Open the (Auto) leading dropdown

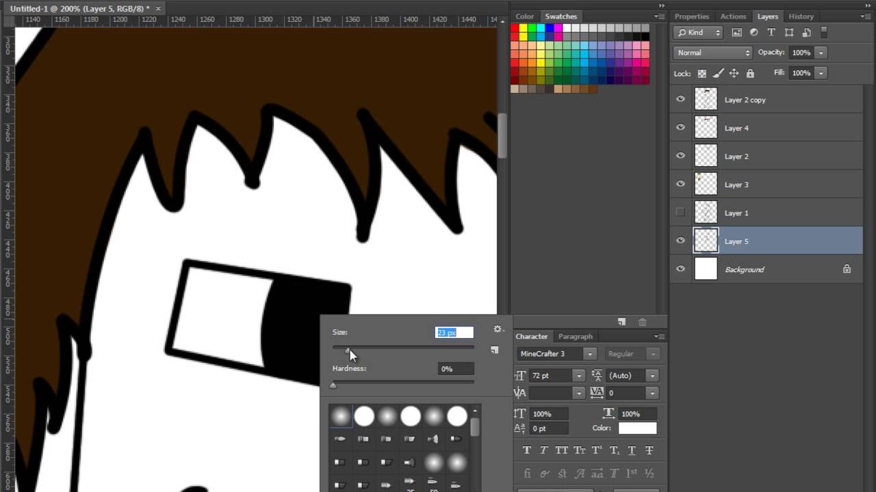tap(652, 376)
